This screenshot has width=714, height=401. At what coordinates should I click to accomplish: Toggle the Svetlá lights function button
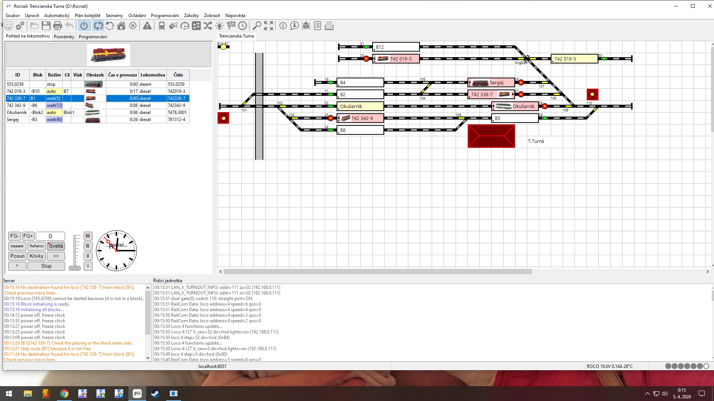(56, 246)
